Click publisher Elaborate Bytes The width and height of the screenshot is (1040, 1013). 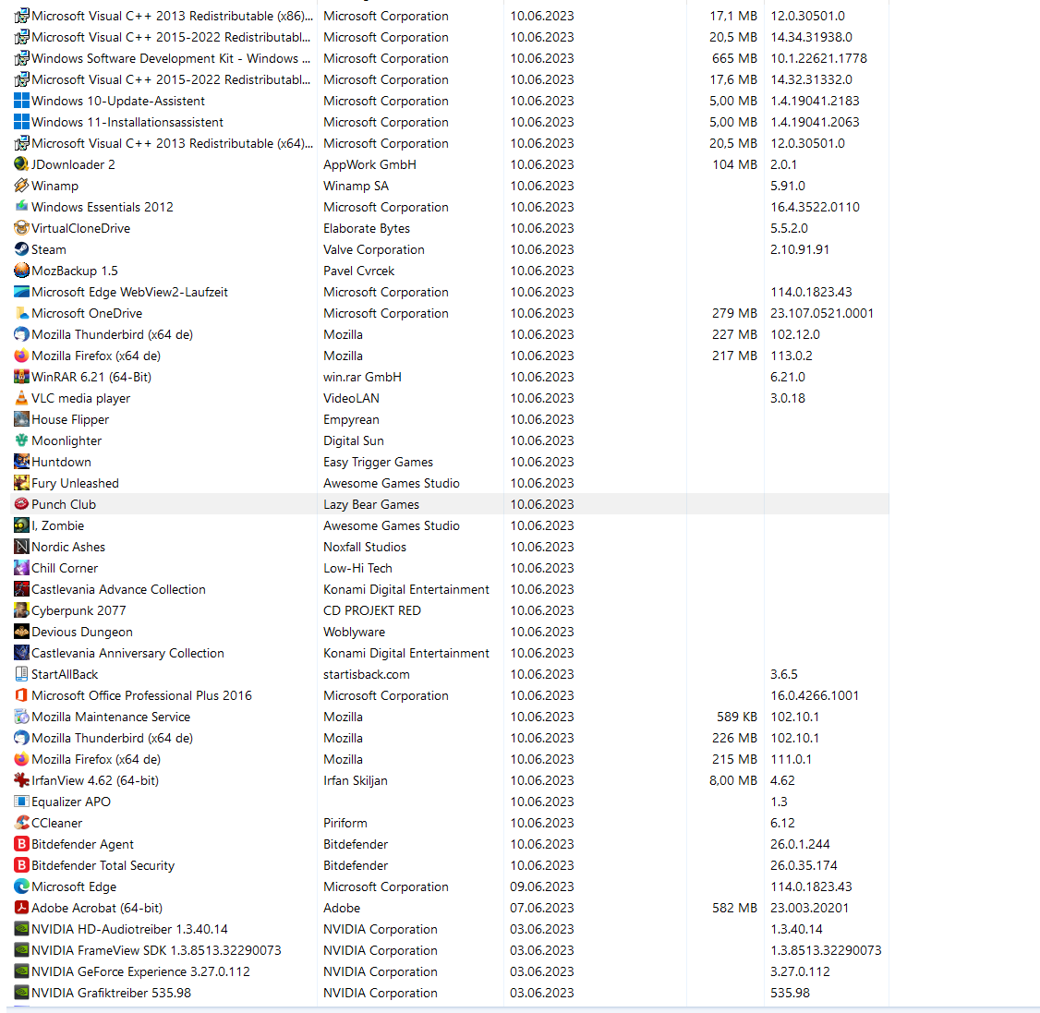click(366, 228)
